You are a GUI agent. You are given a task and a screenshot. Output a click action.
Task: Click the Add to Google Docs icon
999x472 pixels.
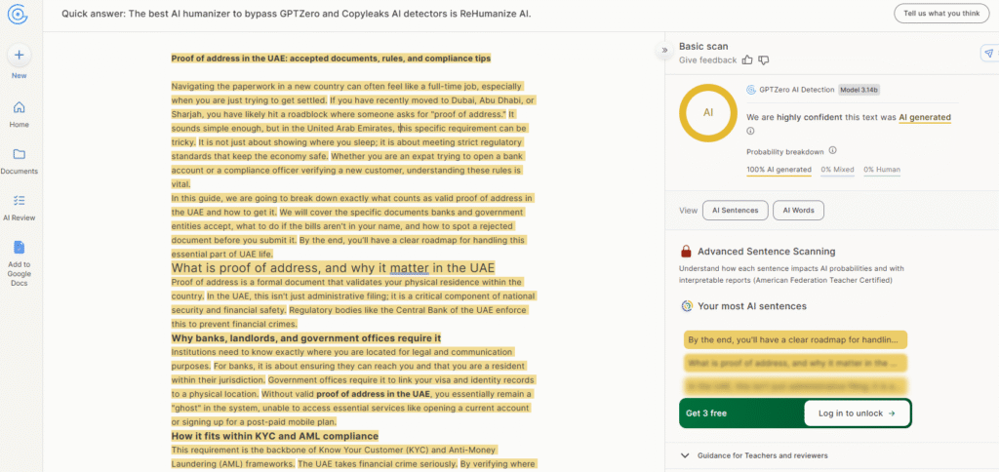click(20, 248)
